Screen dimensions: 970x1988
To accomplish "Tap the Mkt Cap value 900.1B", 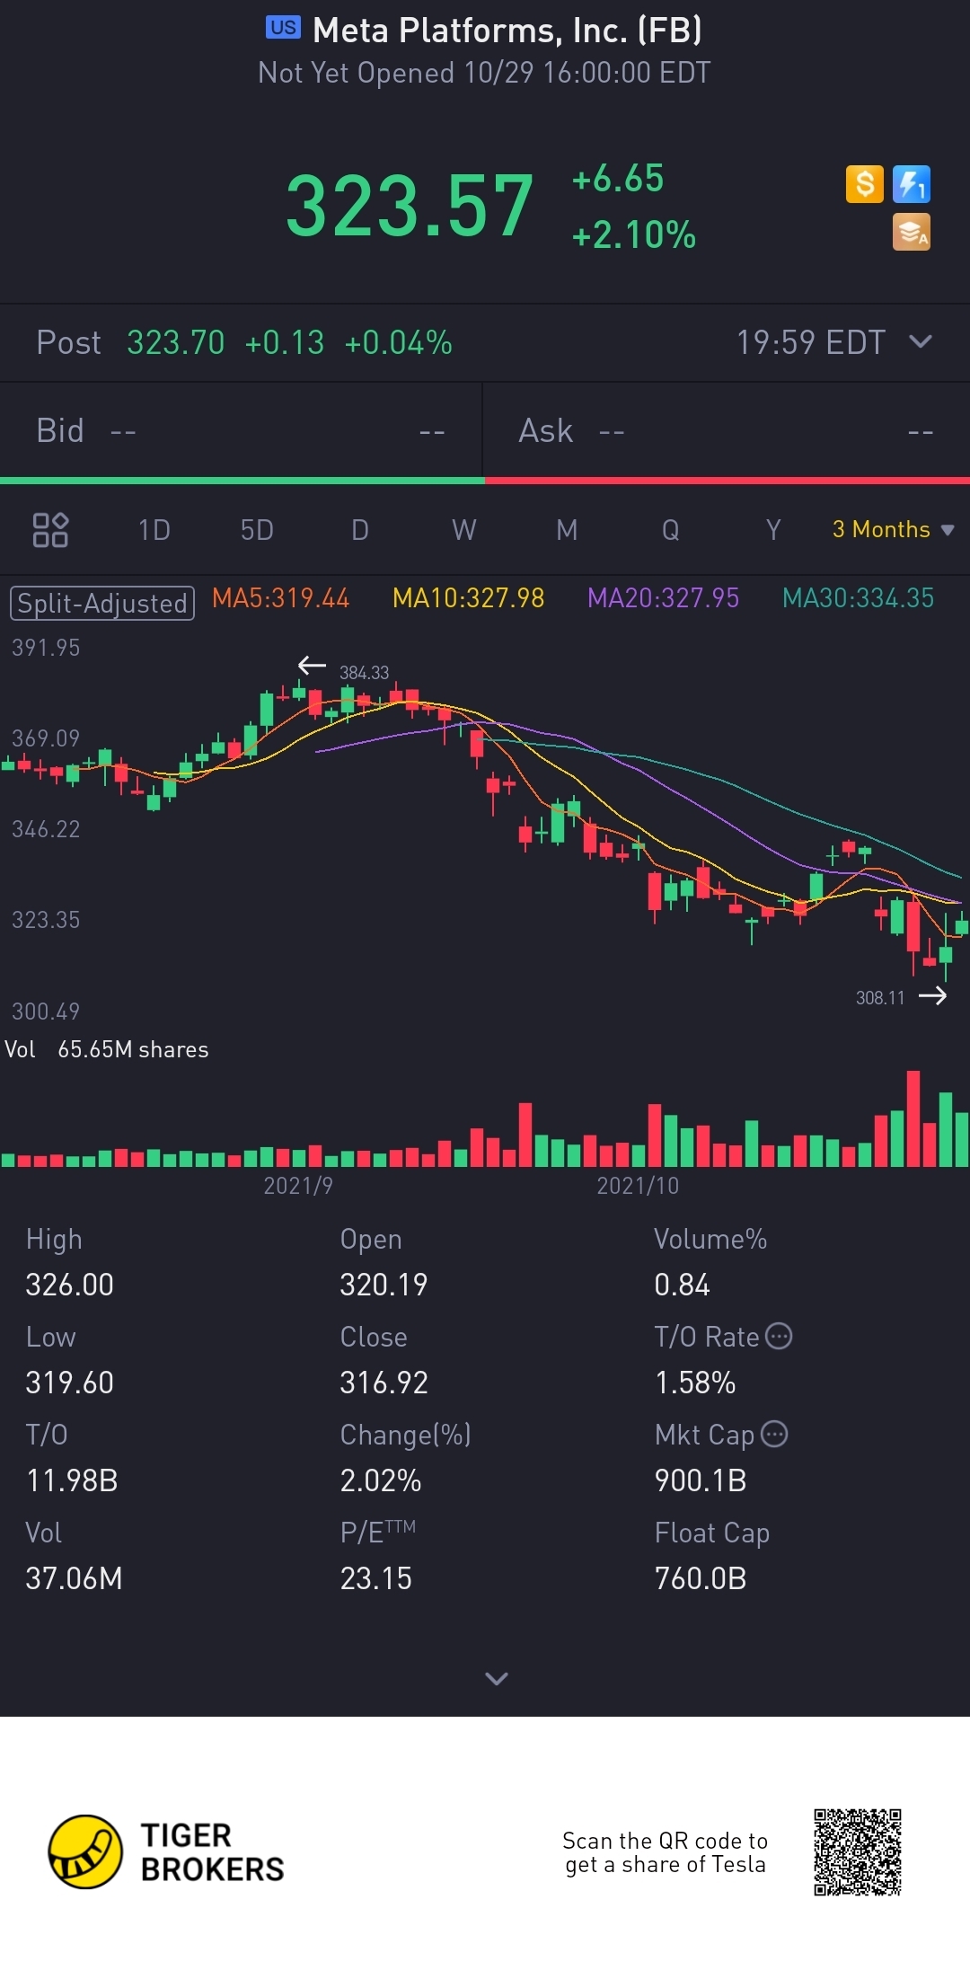I will [x=701, y=1480].
